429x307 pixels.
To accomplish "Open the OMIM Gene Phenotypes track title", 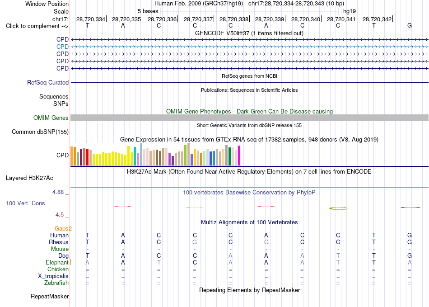I will pos(249,112).
